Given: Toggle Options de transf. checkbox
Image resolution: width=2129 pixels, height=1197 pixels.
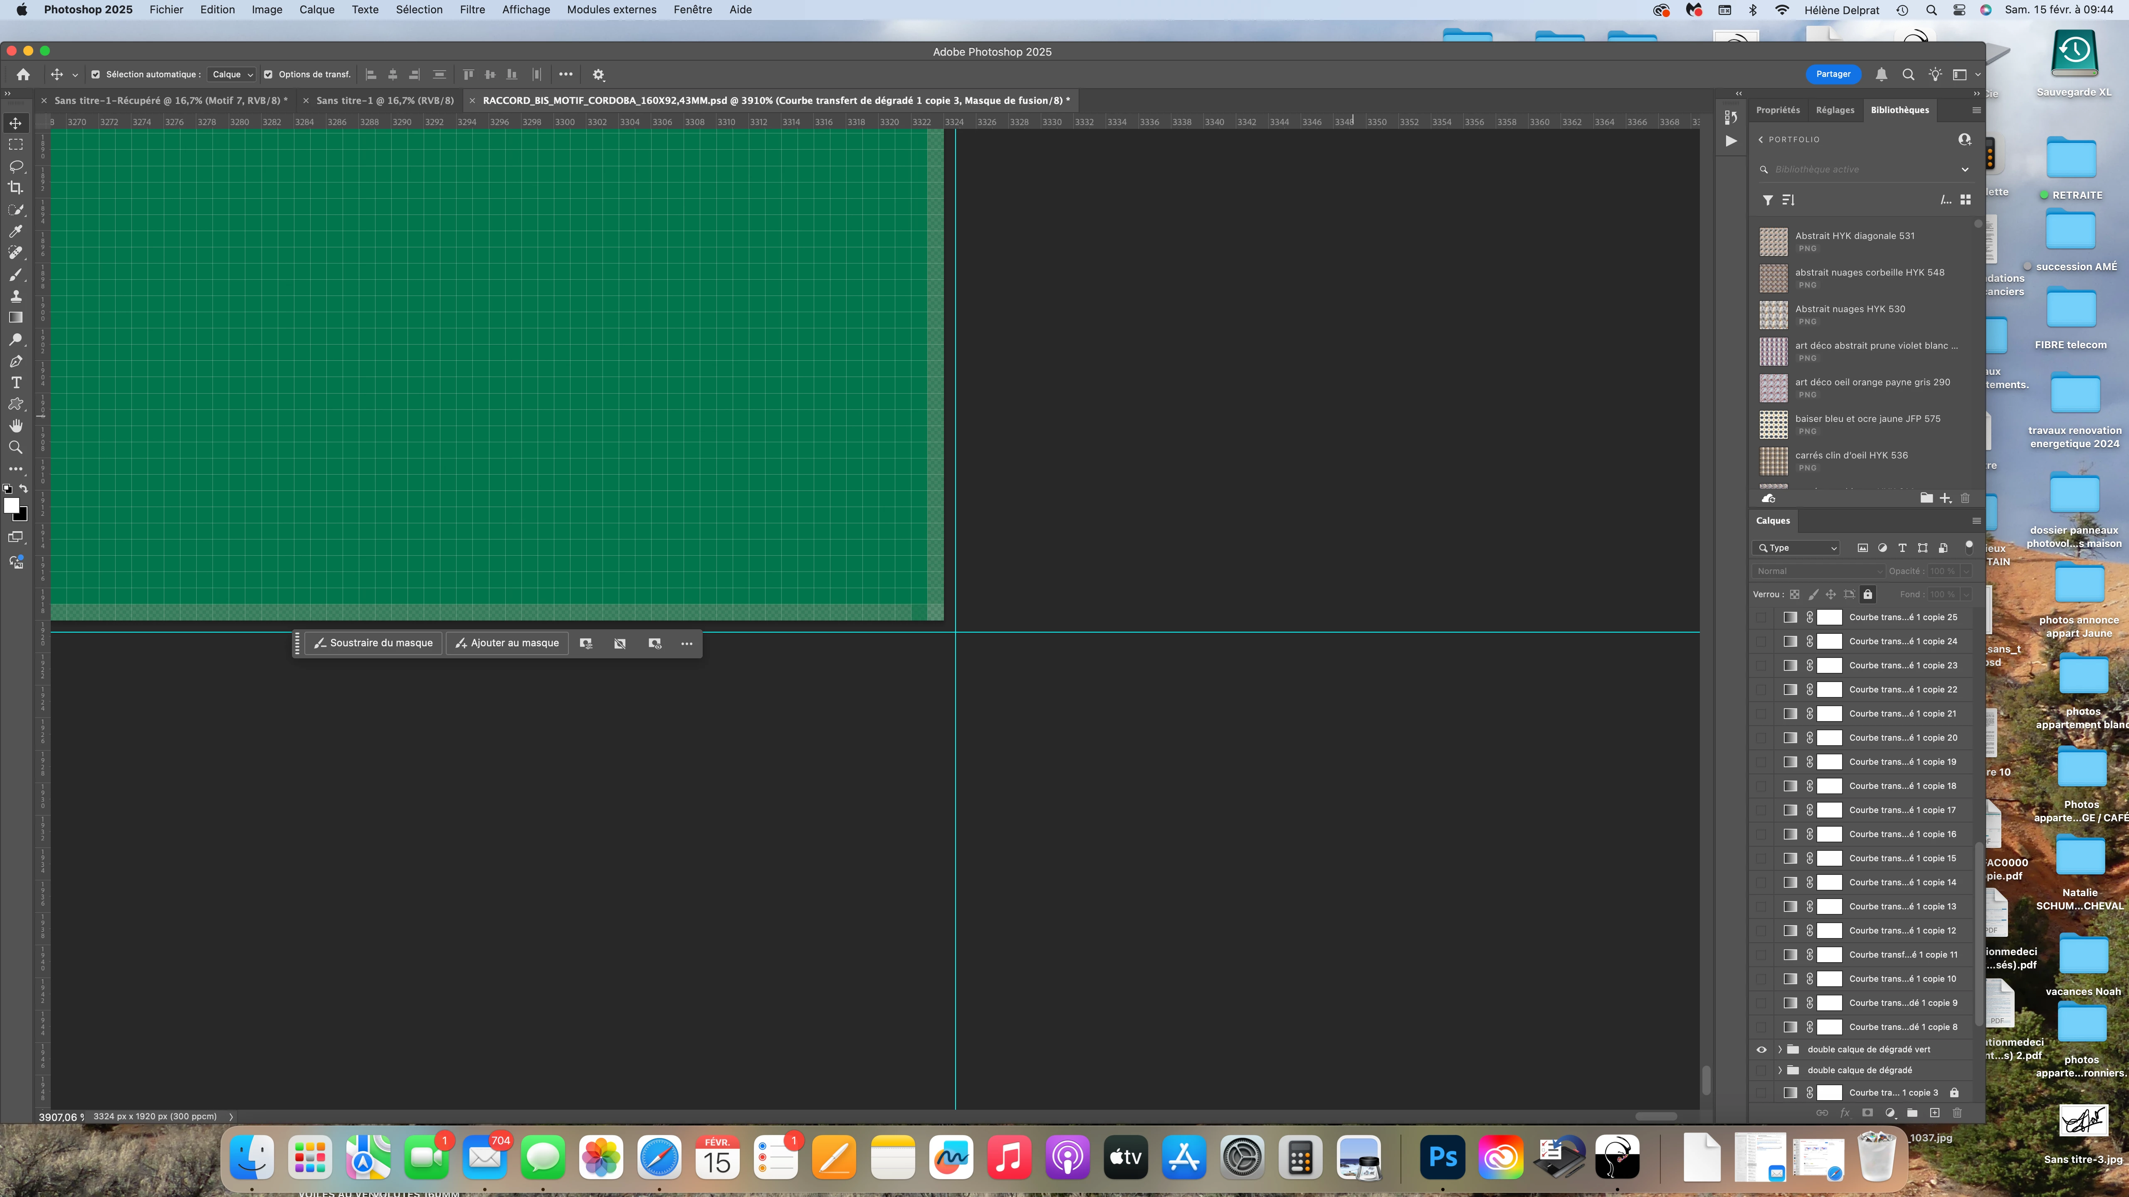Looking at the screenshot, I should [x=268, y=74].
